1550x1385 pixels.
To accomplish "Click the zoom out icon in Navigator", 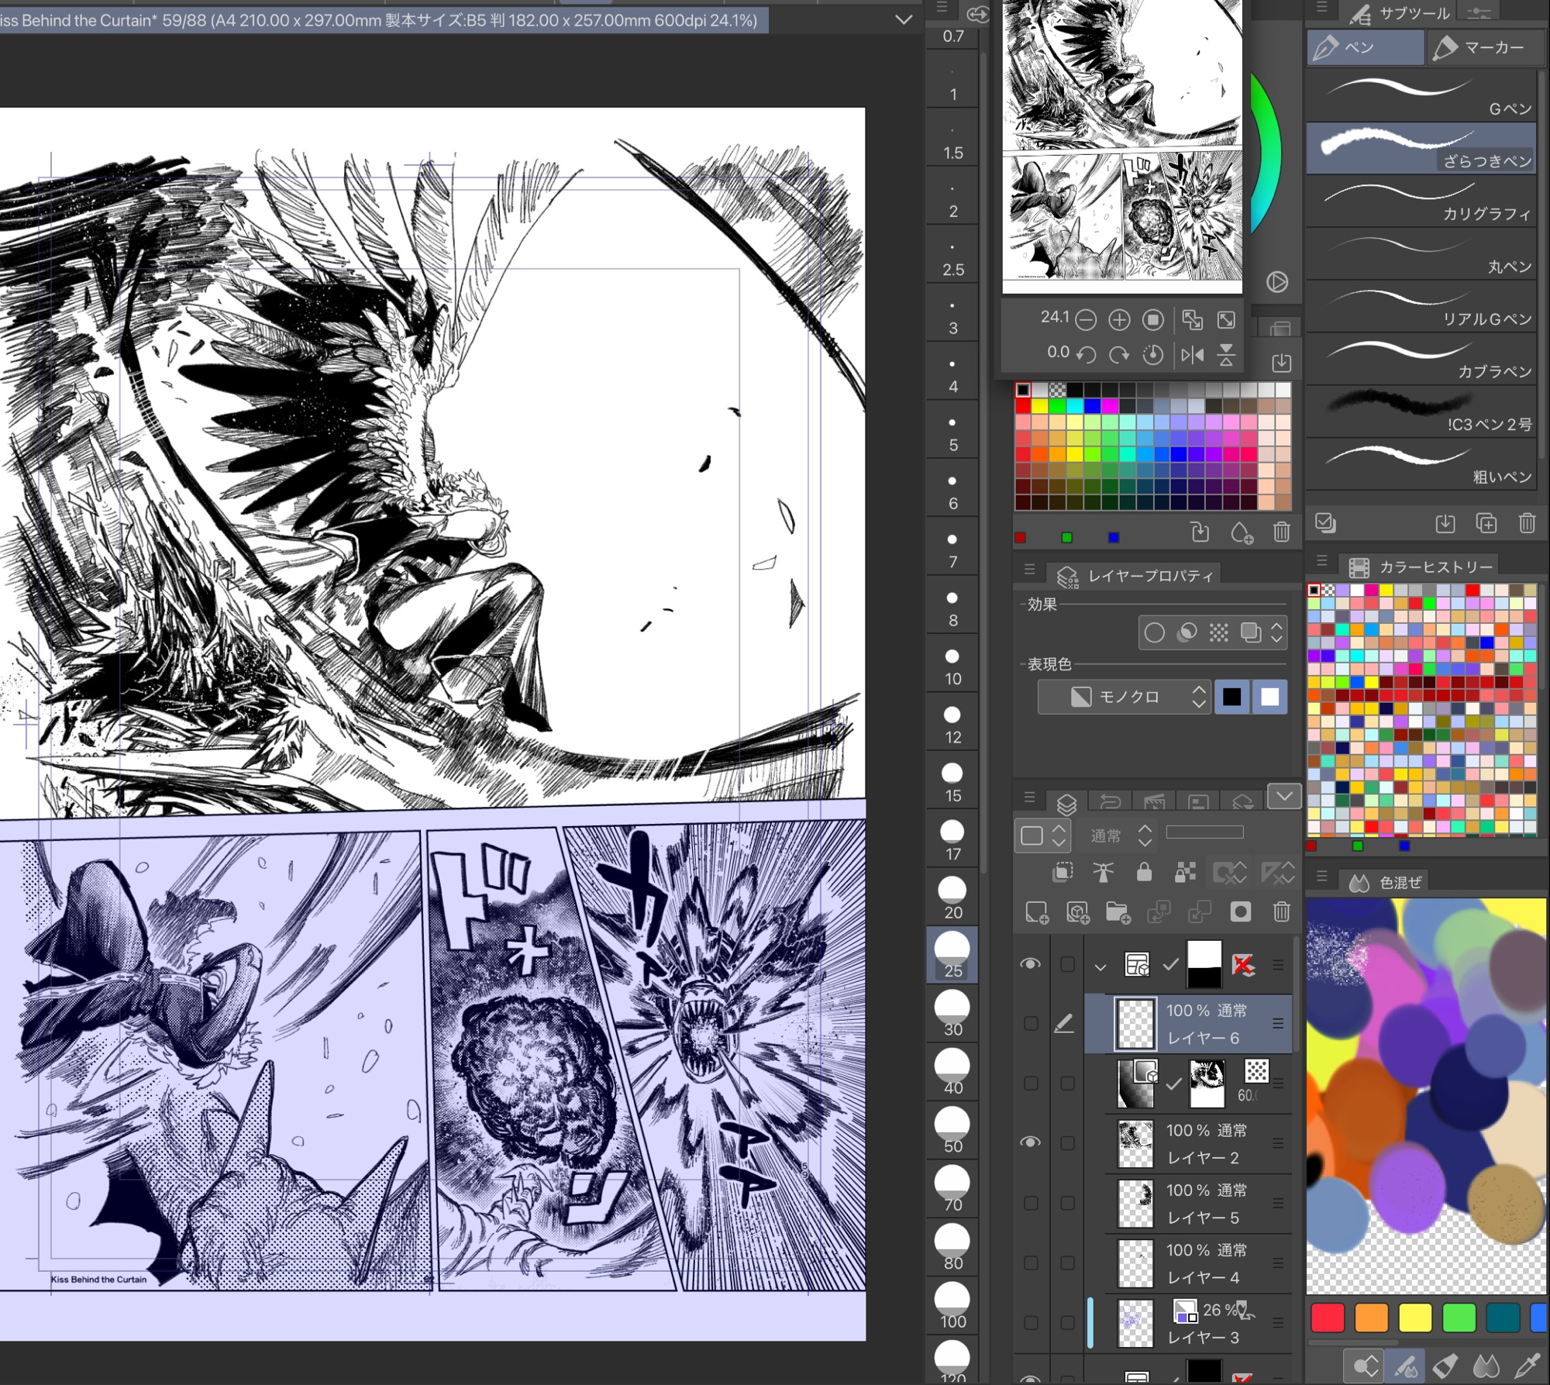I will tap(1087, 319).
